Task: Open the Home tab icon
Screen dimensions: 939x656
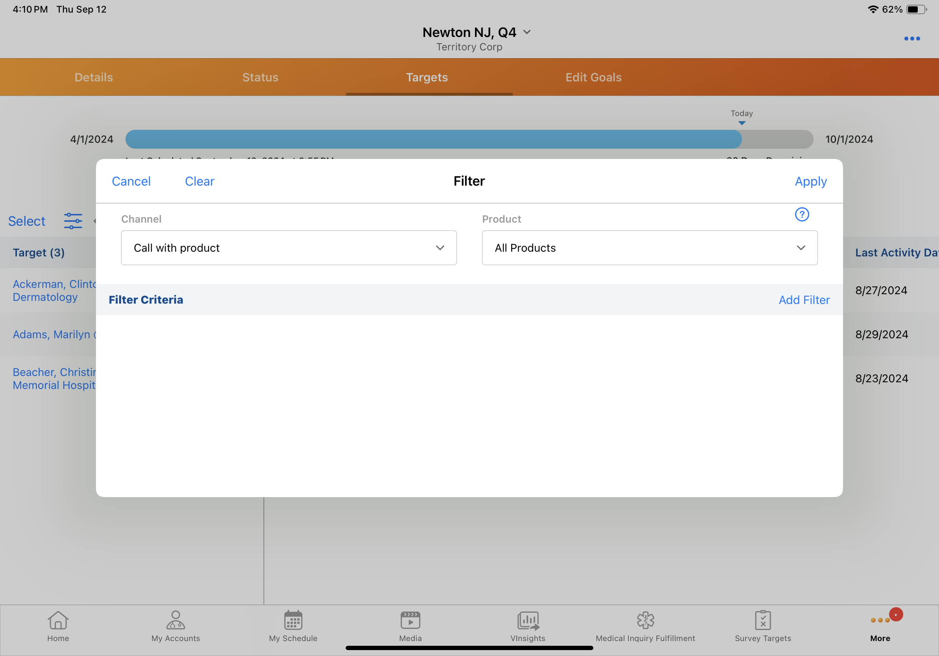Action: (58, 620)
